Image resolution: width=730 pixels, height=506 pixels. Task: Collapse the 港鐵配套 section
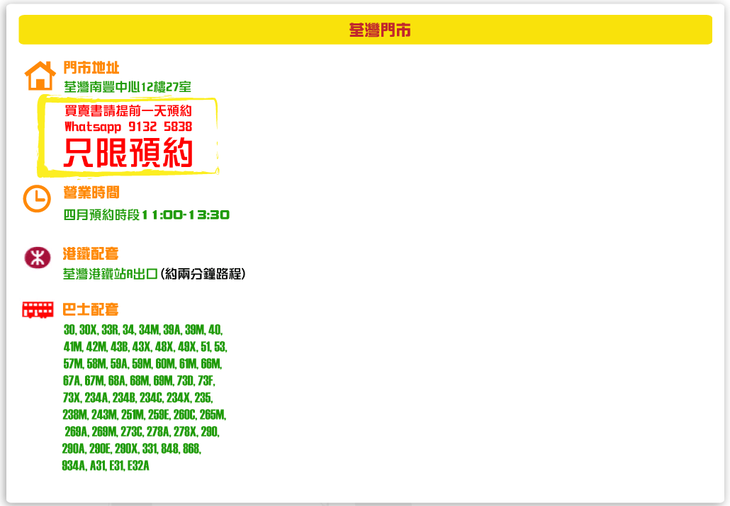pyautogui.click(x=91, y=253)
